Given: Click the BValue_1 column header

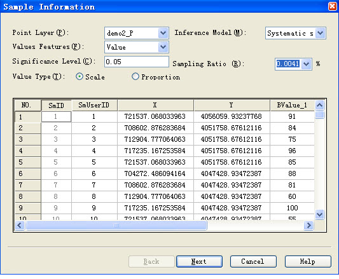Looking at the screenshot, I should 293,105.
